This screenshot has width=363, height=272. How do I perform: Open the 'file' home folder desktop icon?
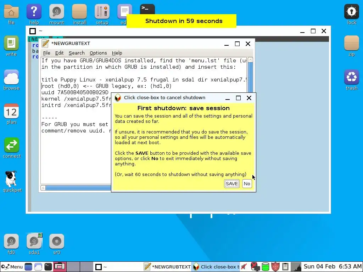click(x=11, y=14)
